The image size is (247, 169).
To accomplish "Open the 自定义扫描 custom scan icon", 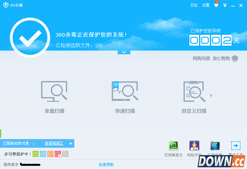I will tap(194, 91).
